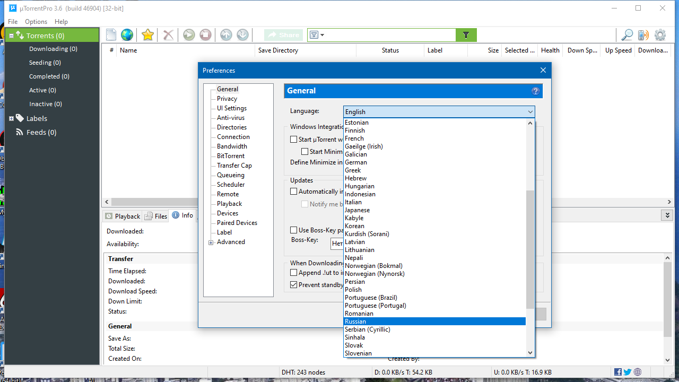Screen dimensions: 679x382
Task: Click the move up queue arrow icon
Action: click(225, 34)
